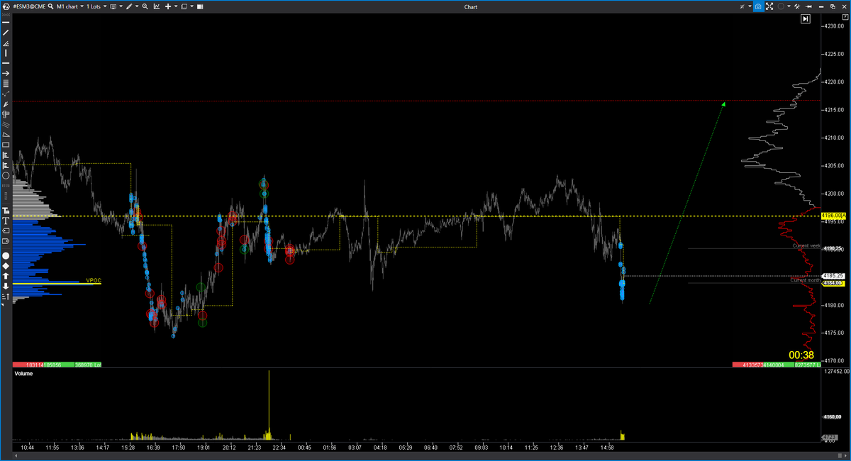Select the arrow line tool in the left toolbar
This screenshot has height=461, width=851.
6,73
